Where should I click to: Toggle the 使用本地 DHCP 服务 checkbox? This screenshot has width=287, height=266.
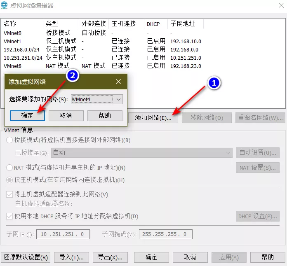coord(9,216)
